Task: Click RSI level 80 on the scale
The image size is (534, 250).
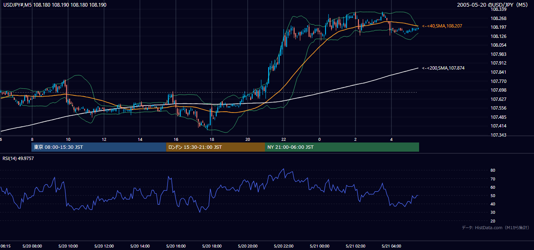Action: [493, 170]
